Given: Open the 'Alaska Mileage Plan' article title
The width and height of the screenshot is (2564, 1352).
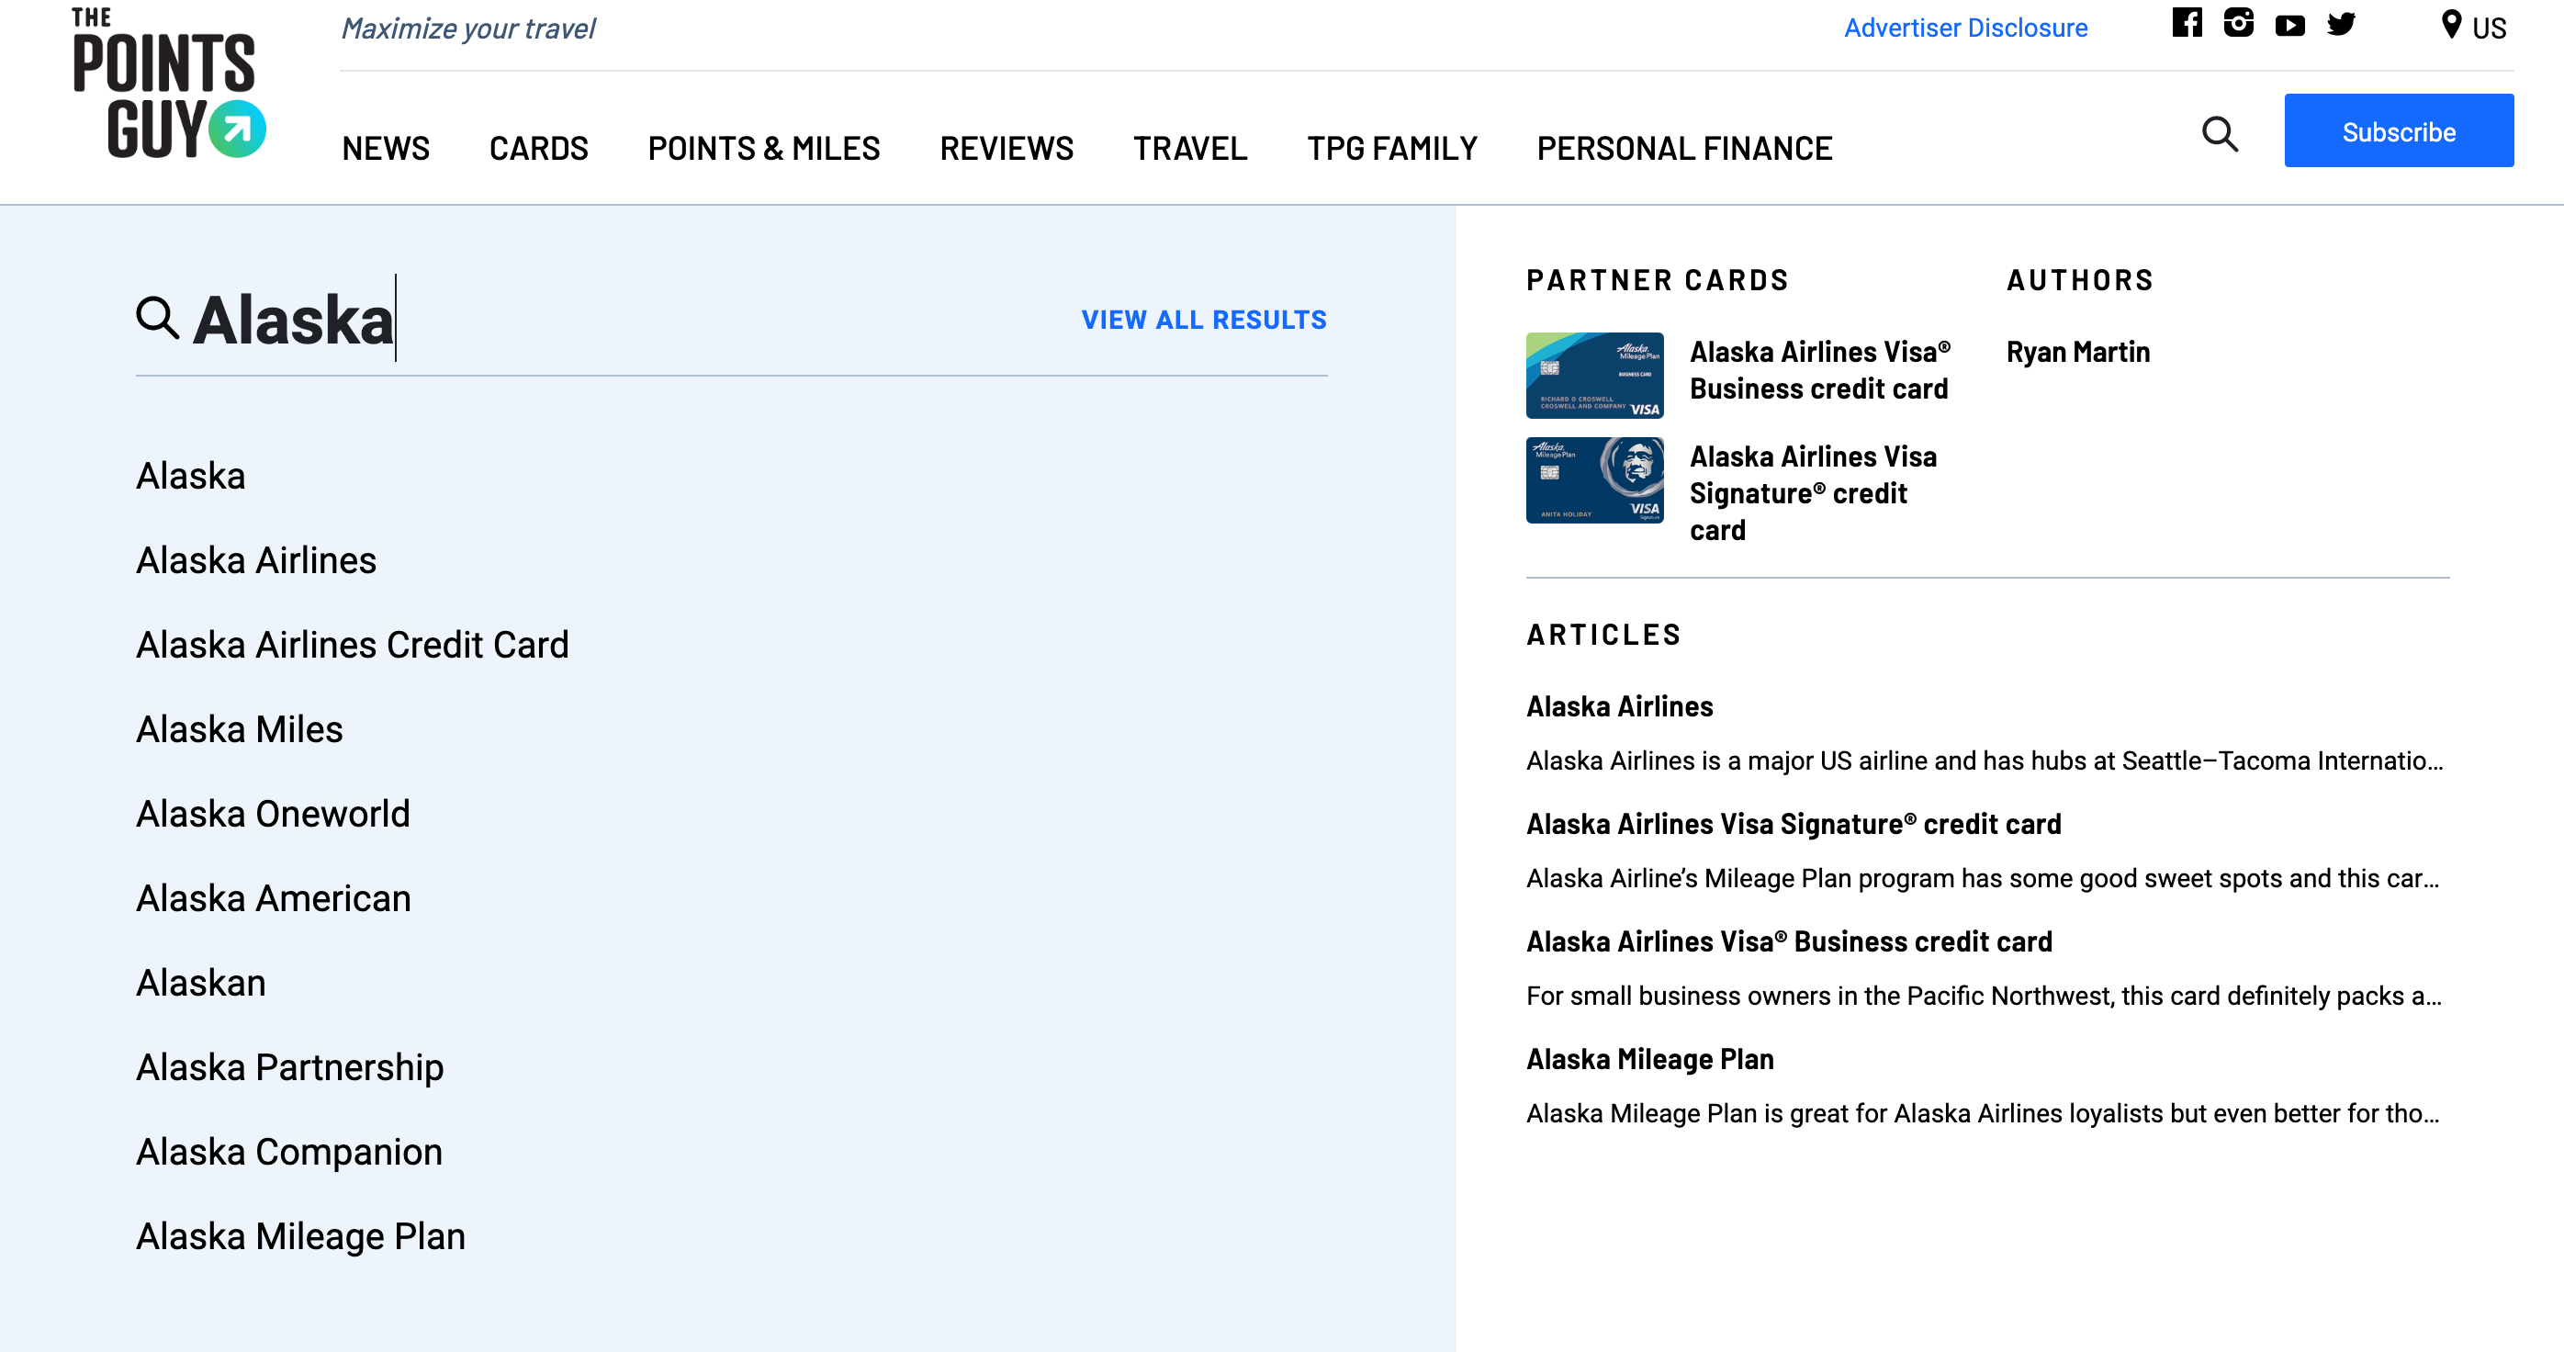Looking at the screenshot, I should pyautogui.click(x=1650, y=1059).
